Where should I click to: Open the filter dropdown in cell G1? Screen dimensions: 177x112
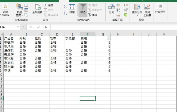109,38
